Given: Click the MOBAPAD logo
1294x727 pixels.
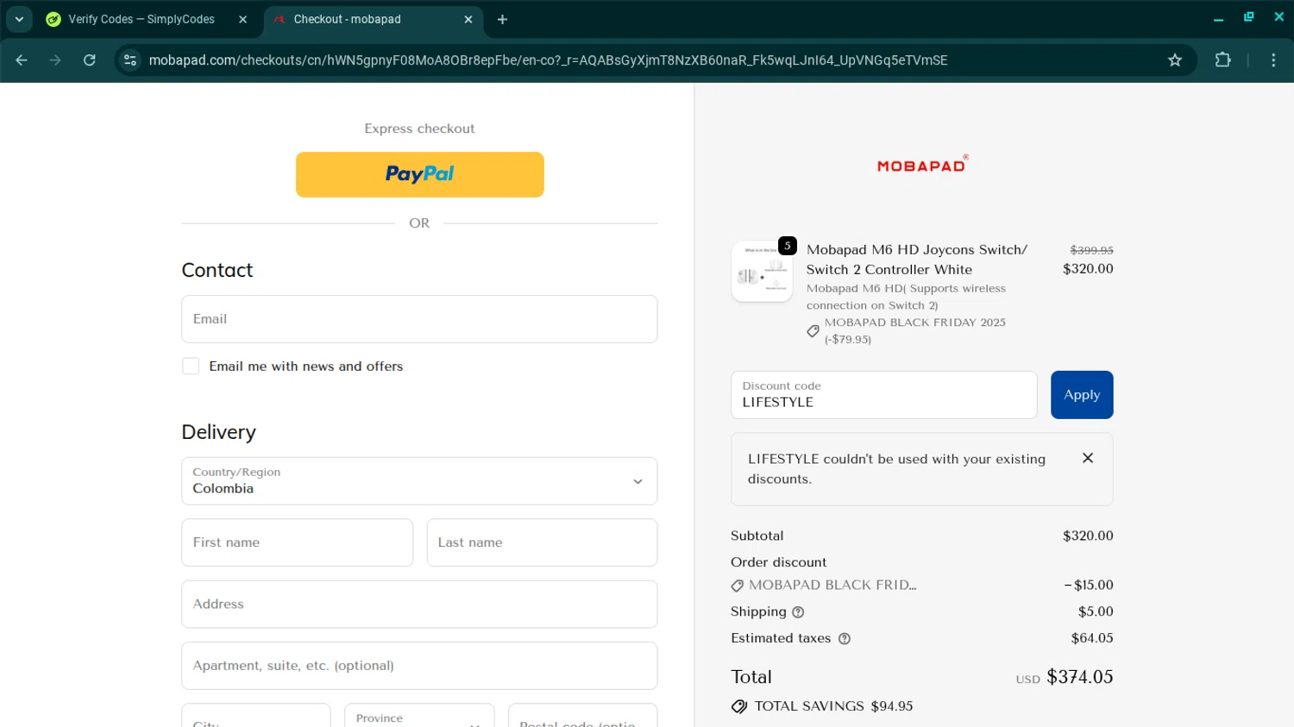Looking at the screenshot, I should click(x=922, y=164).
